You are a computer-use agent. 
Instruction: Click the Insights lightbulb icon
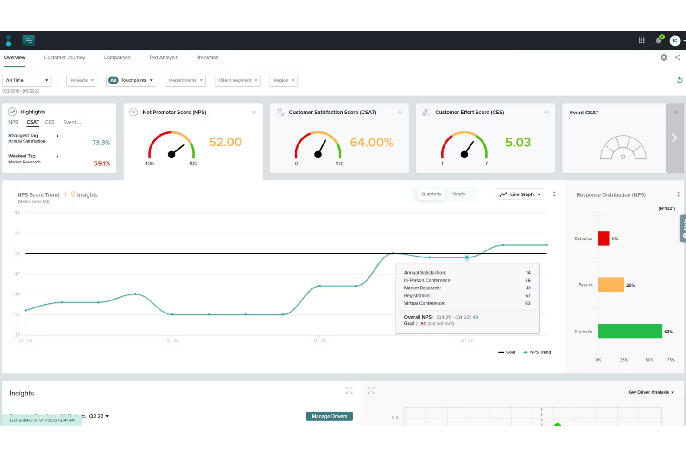tap(73, 194)
